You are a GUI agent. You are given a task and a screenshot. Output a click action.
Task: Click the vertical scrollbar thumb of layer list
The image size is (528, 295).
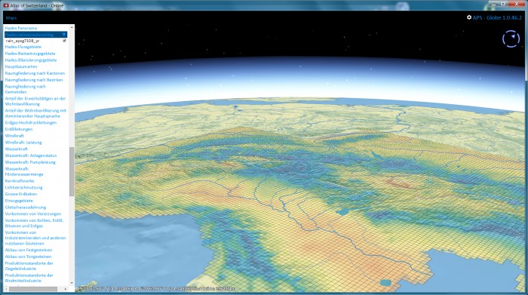[x=72, y=171]
